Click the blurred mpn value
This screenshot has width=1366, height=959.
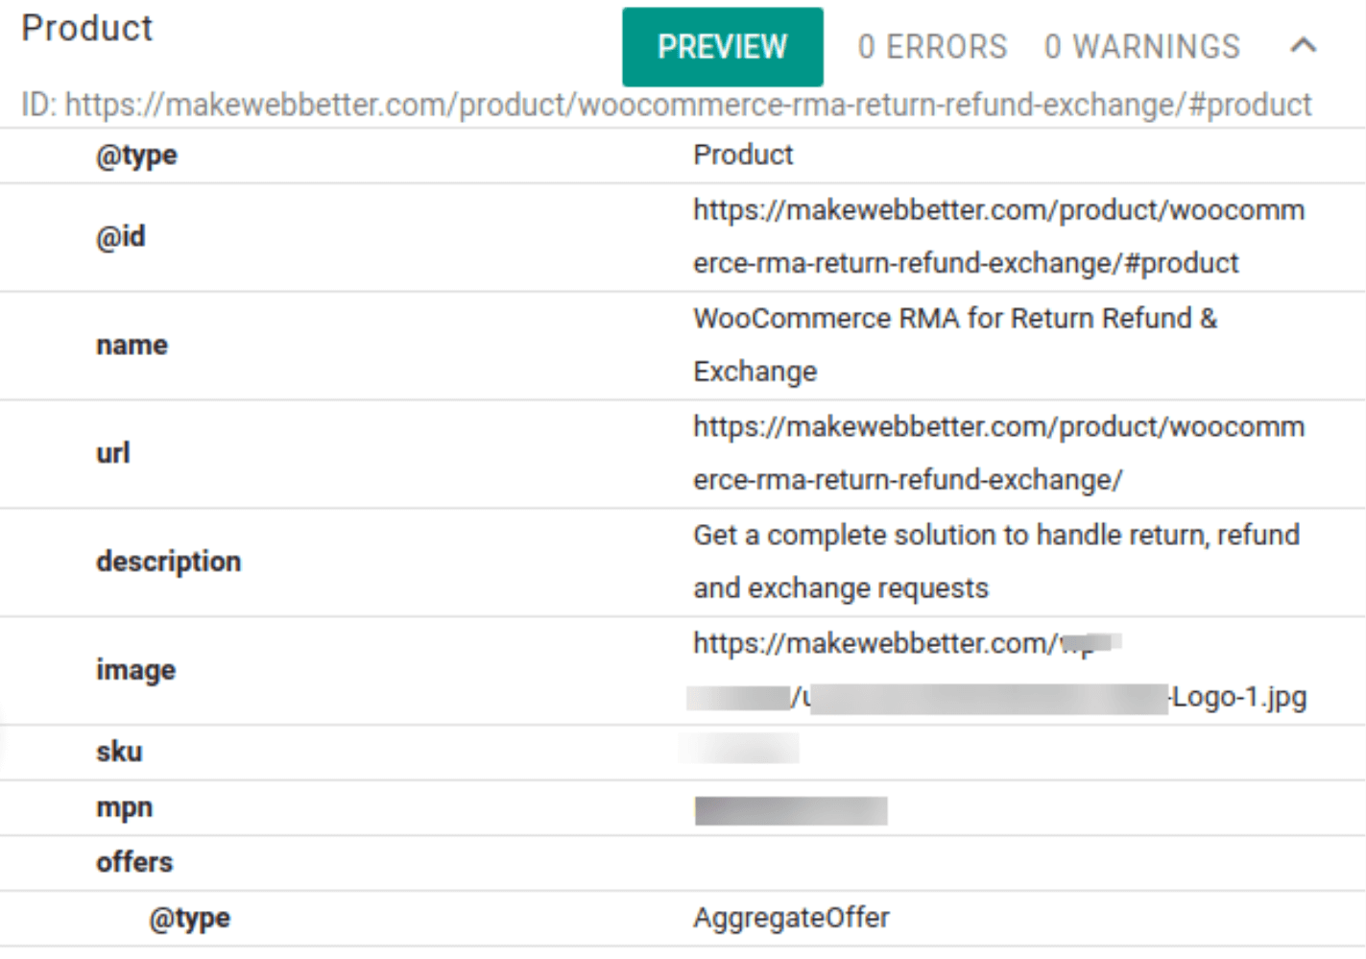coord(791,811)
